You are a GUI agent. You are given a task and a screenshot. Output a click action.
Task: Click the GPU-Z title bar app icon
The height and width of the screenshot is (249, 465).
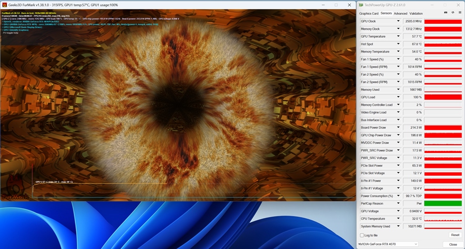[x=361, y=5]
